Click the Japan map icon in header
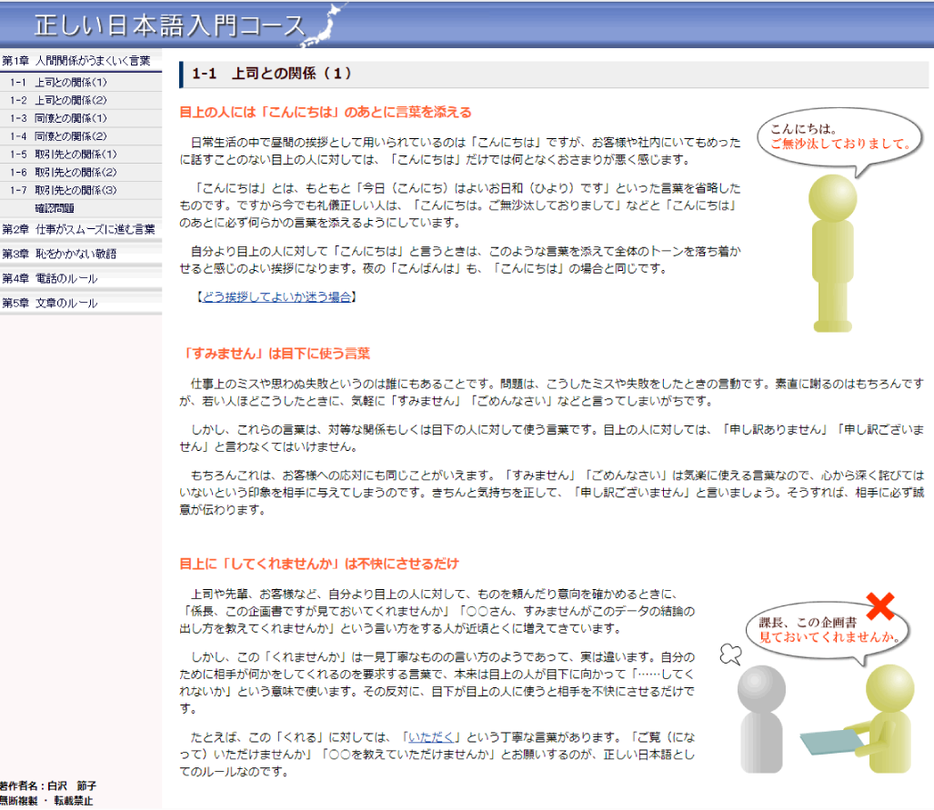The image size is (934, 810). pos(326,24)
